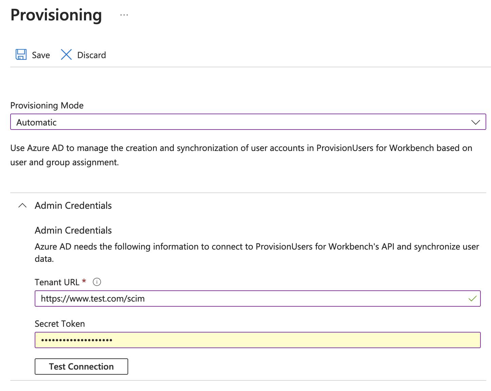Click the 'Azure AD needs the following' description
The width and height of the screenshot is (491, 391).
tap(257, 253)
